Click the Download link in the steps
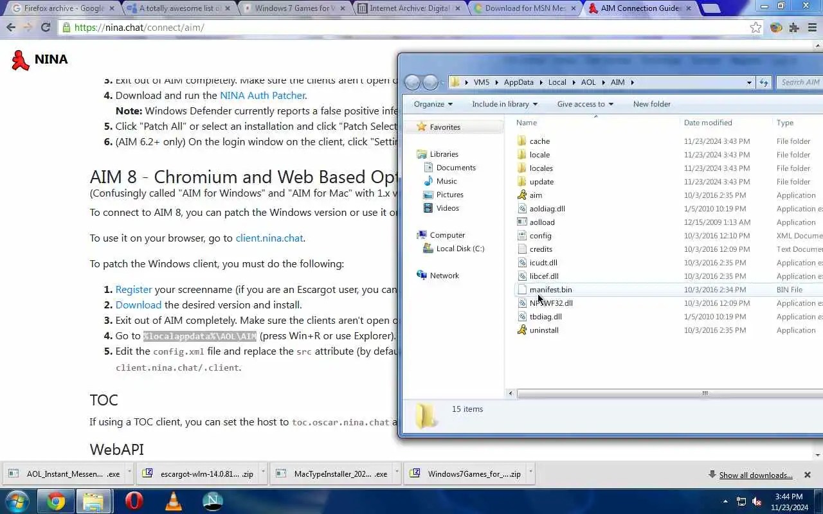 (138, 305)
